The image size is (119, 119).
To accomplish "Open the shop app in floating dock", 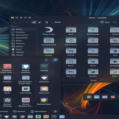I will pos(97,97).
